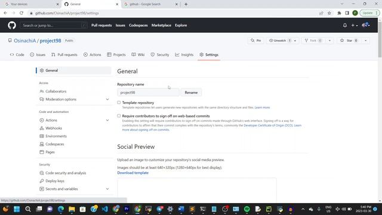Open Pull requests in top navigation
The width and height of the screenshot is (382, 215).
[101, 25]
